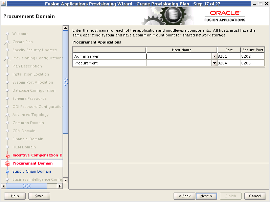This screenshot has width=270, height=202.
Task: Click the Port column header
Action: tap(229, 50)
